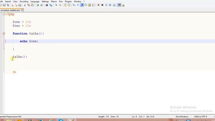The width and height of the screenshot is (215, 121).
Task: Click 'Ln : 8 Col : 1' status entry
Action: (x=138, y=117)
